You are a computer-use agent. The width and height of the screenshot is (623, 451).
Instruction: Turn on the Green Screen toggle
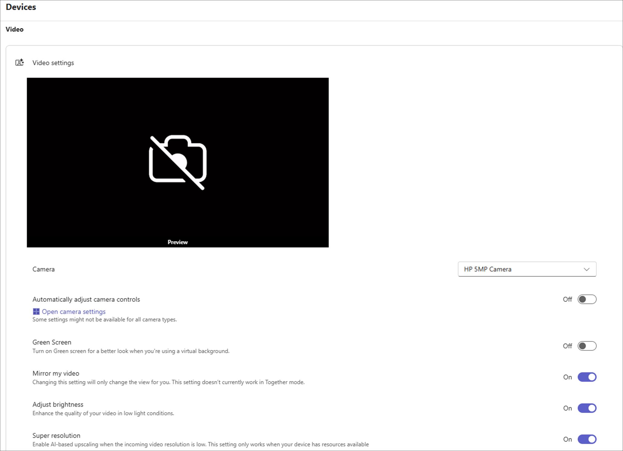pyautogui.click(x=587, y=346)
